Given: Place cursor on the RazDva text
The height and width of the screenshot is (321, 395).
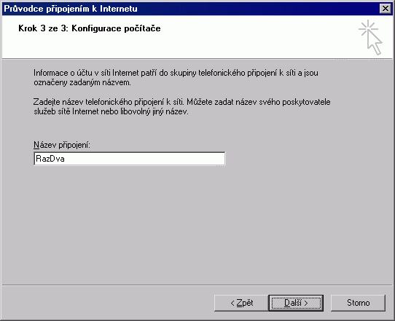Looking at the screenshot, I should [50, 159].
